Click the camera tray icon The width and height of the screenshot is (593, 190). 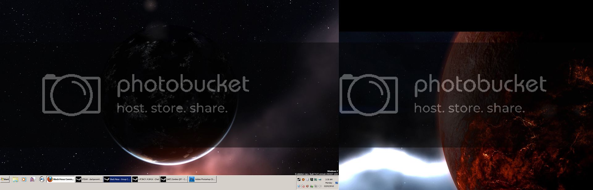320,180
